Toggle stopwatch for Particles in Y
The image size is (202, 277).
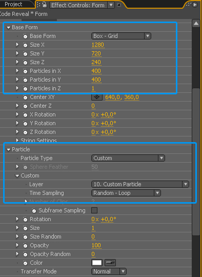point(25,80)
